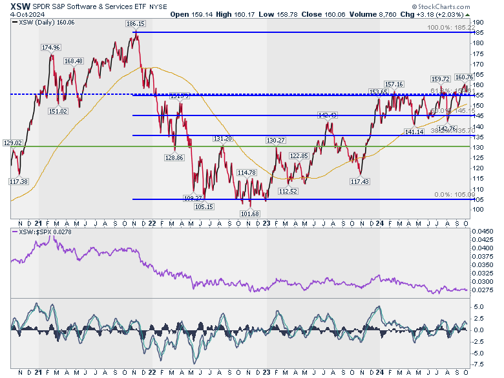Click the 0.0450 ratio axis label

[483, 232]
